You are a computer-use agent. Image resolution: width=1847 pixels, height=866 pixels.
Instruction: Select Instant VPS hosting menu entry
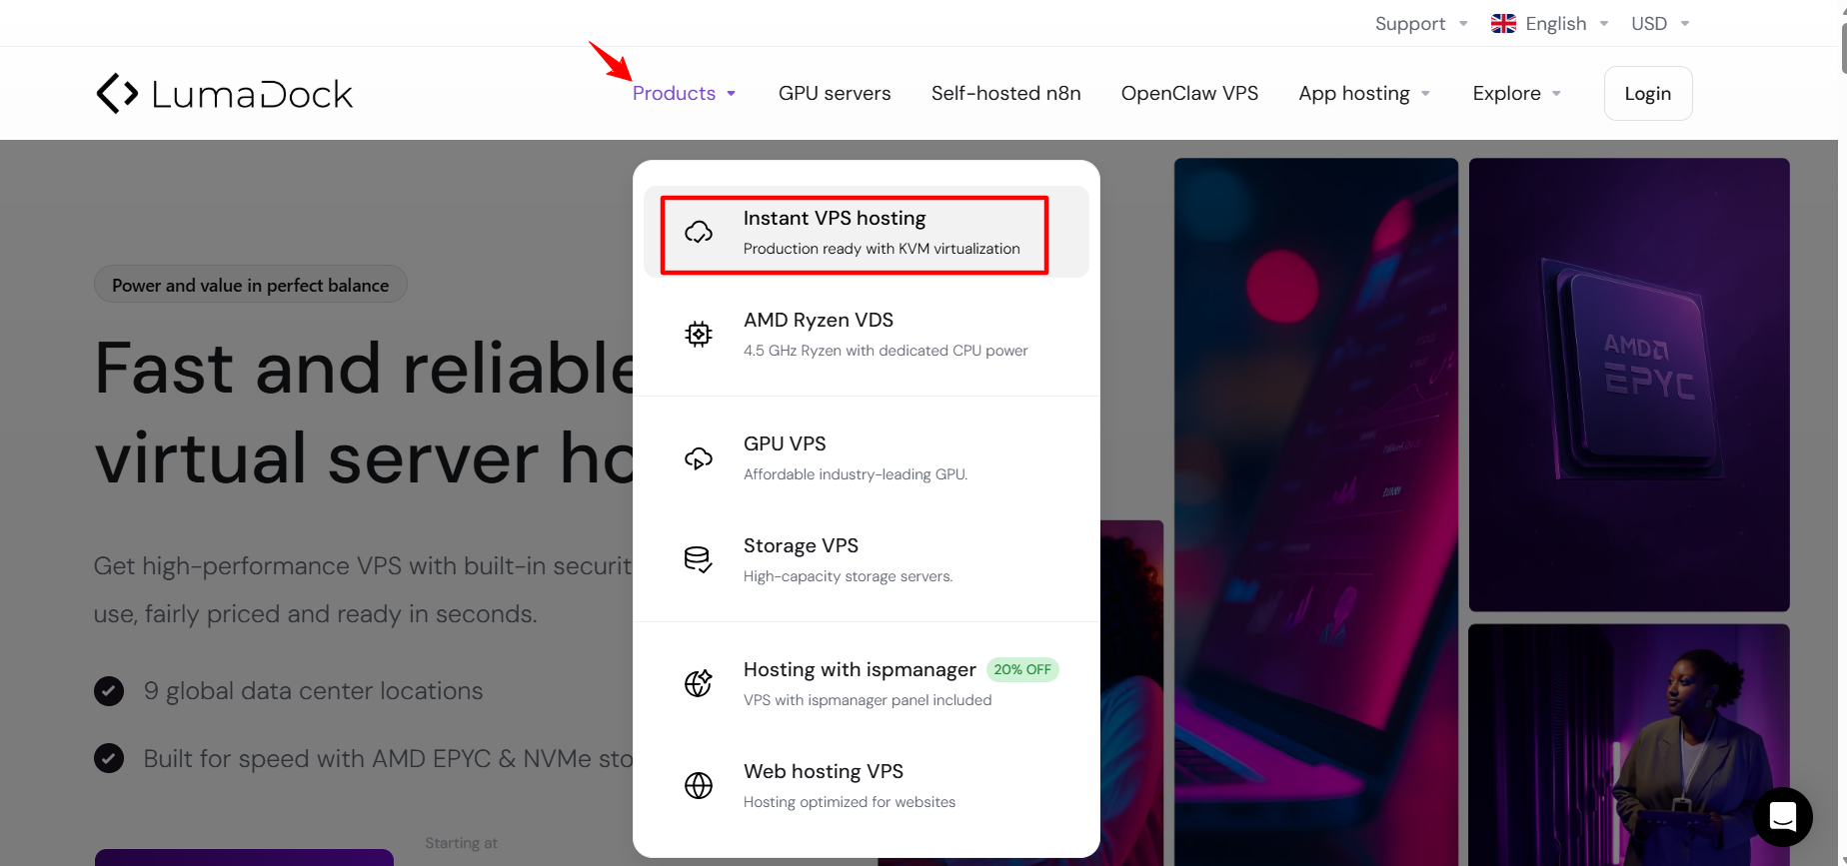pos(866,232)
